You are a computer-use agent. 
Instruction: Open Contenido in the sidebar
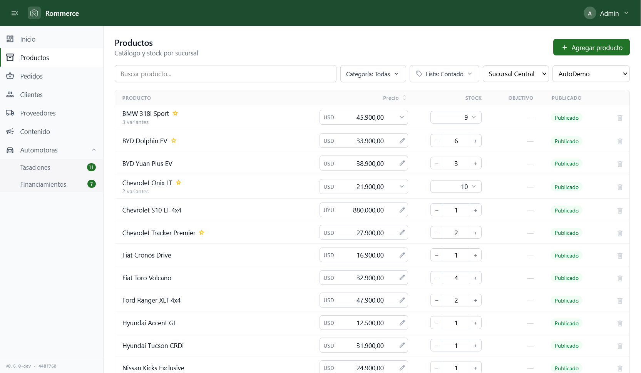pyautogui.click(x=52, y=132)
